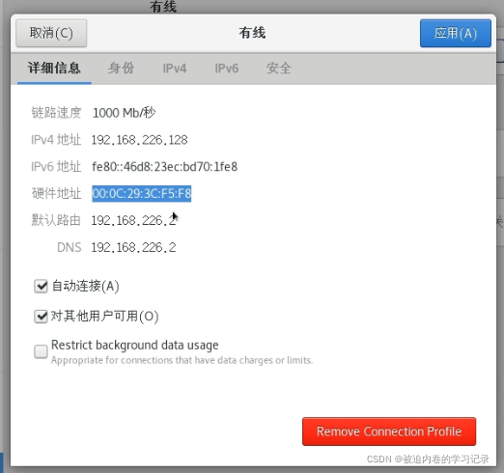This screenshot has width=504, height=473.
Task: Open the 身份 identity tab
Action: click(x=121, y=68)
